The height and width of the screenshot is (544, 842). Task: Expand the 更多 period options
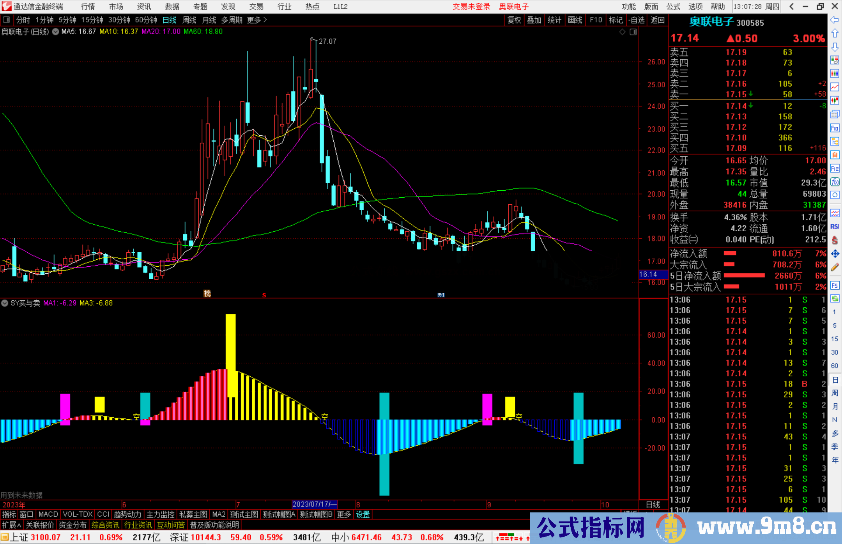click(256, 20)
